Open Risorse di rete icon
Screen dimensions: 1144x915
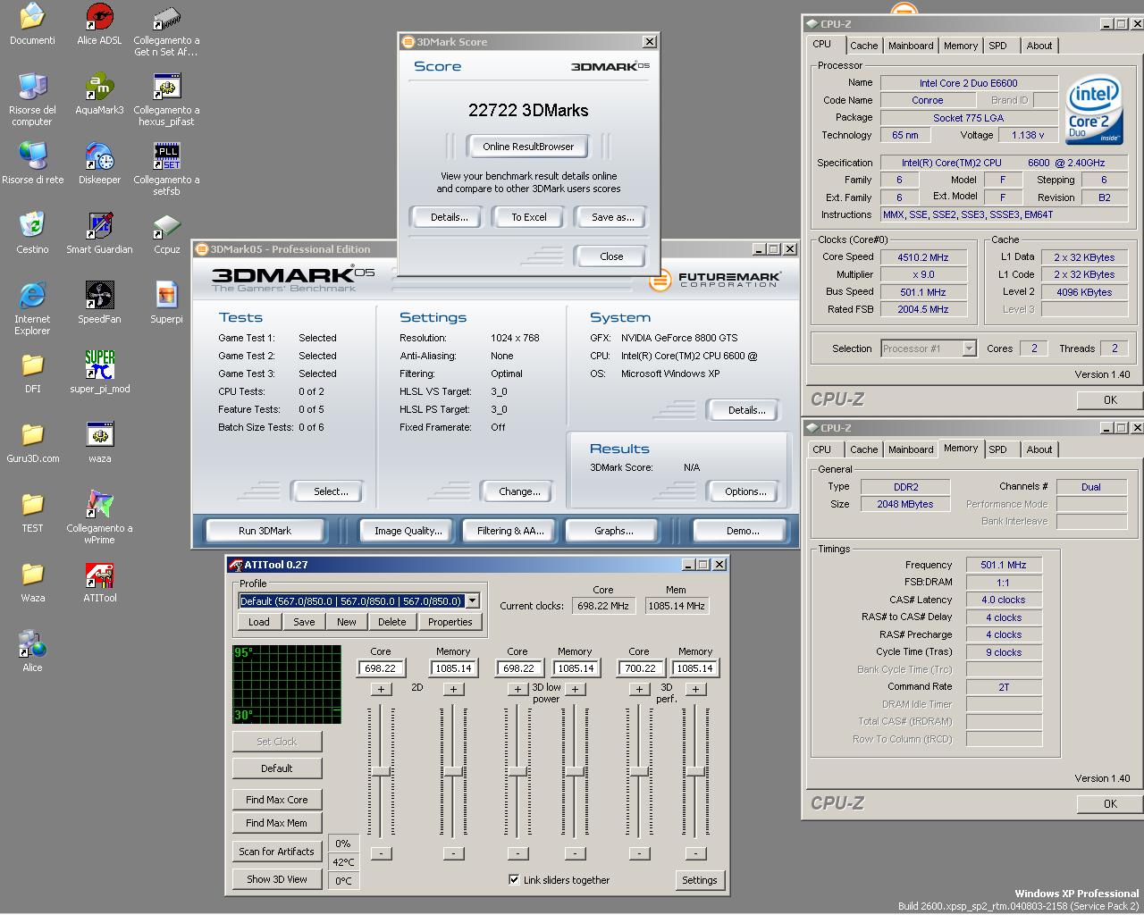pyautogui.click(x=32, y=164)
